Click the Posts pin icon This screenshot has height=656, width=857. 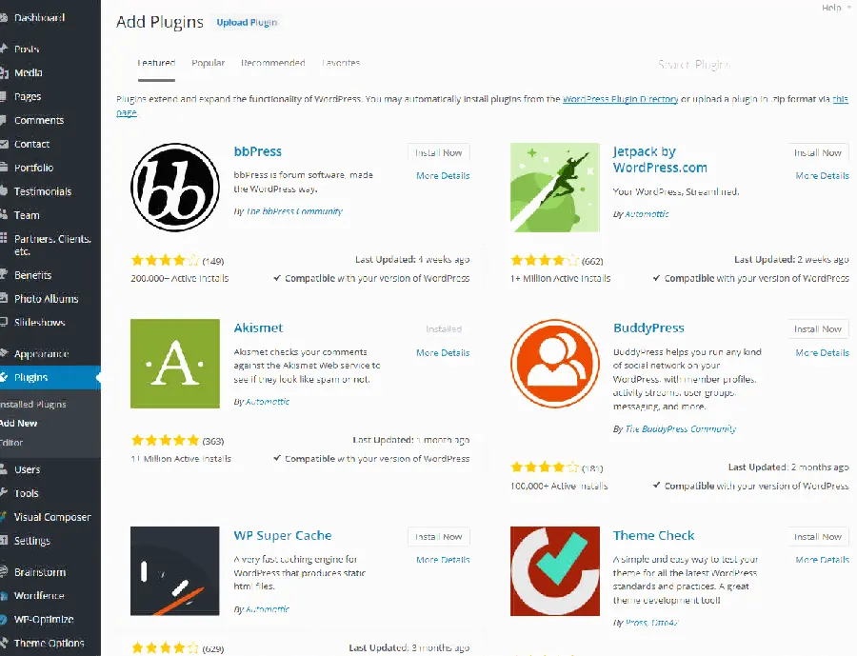pyautogui.click(x=3, y=49)
